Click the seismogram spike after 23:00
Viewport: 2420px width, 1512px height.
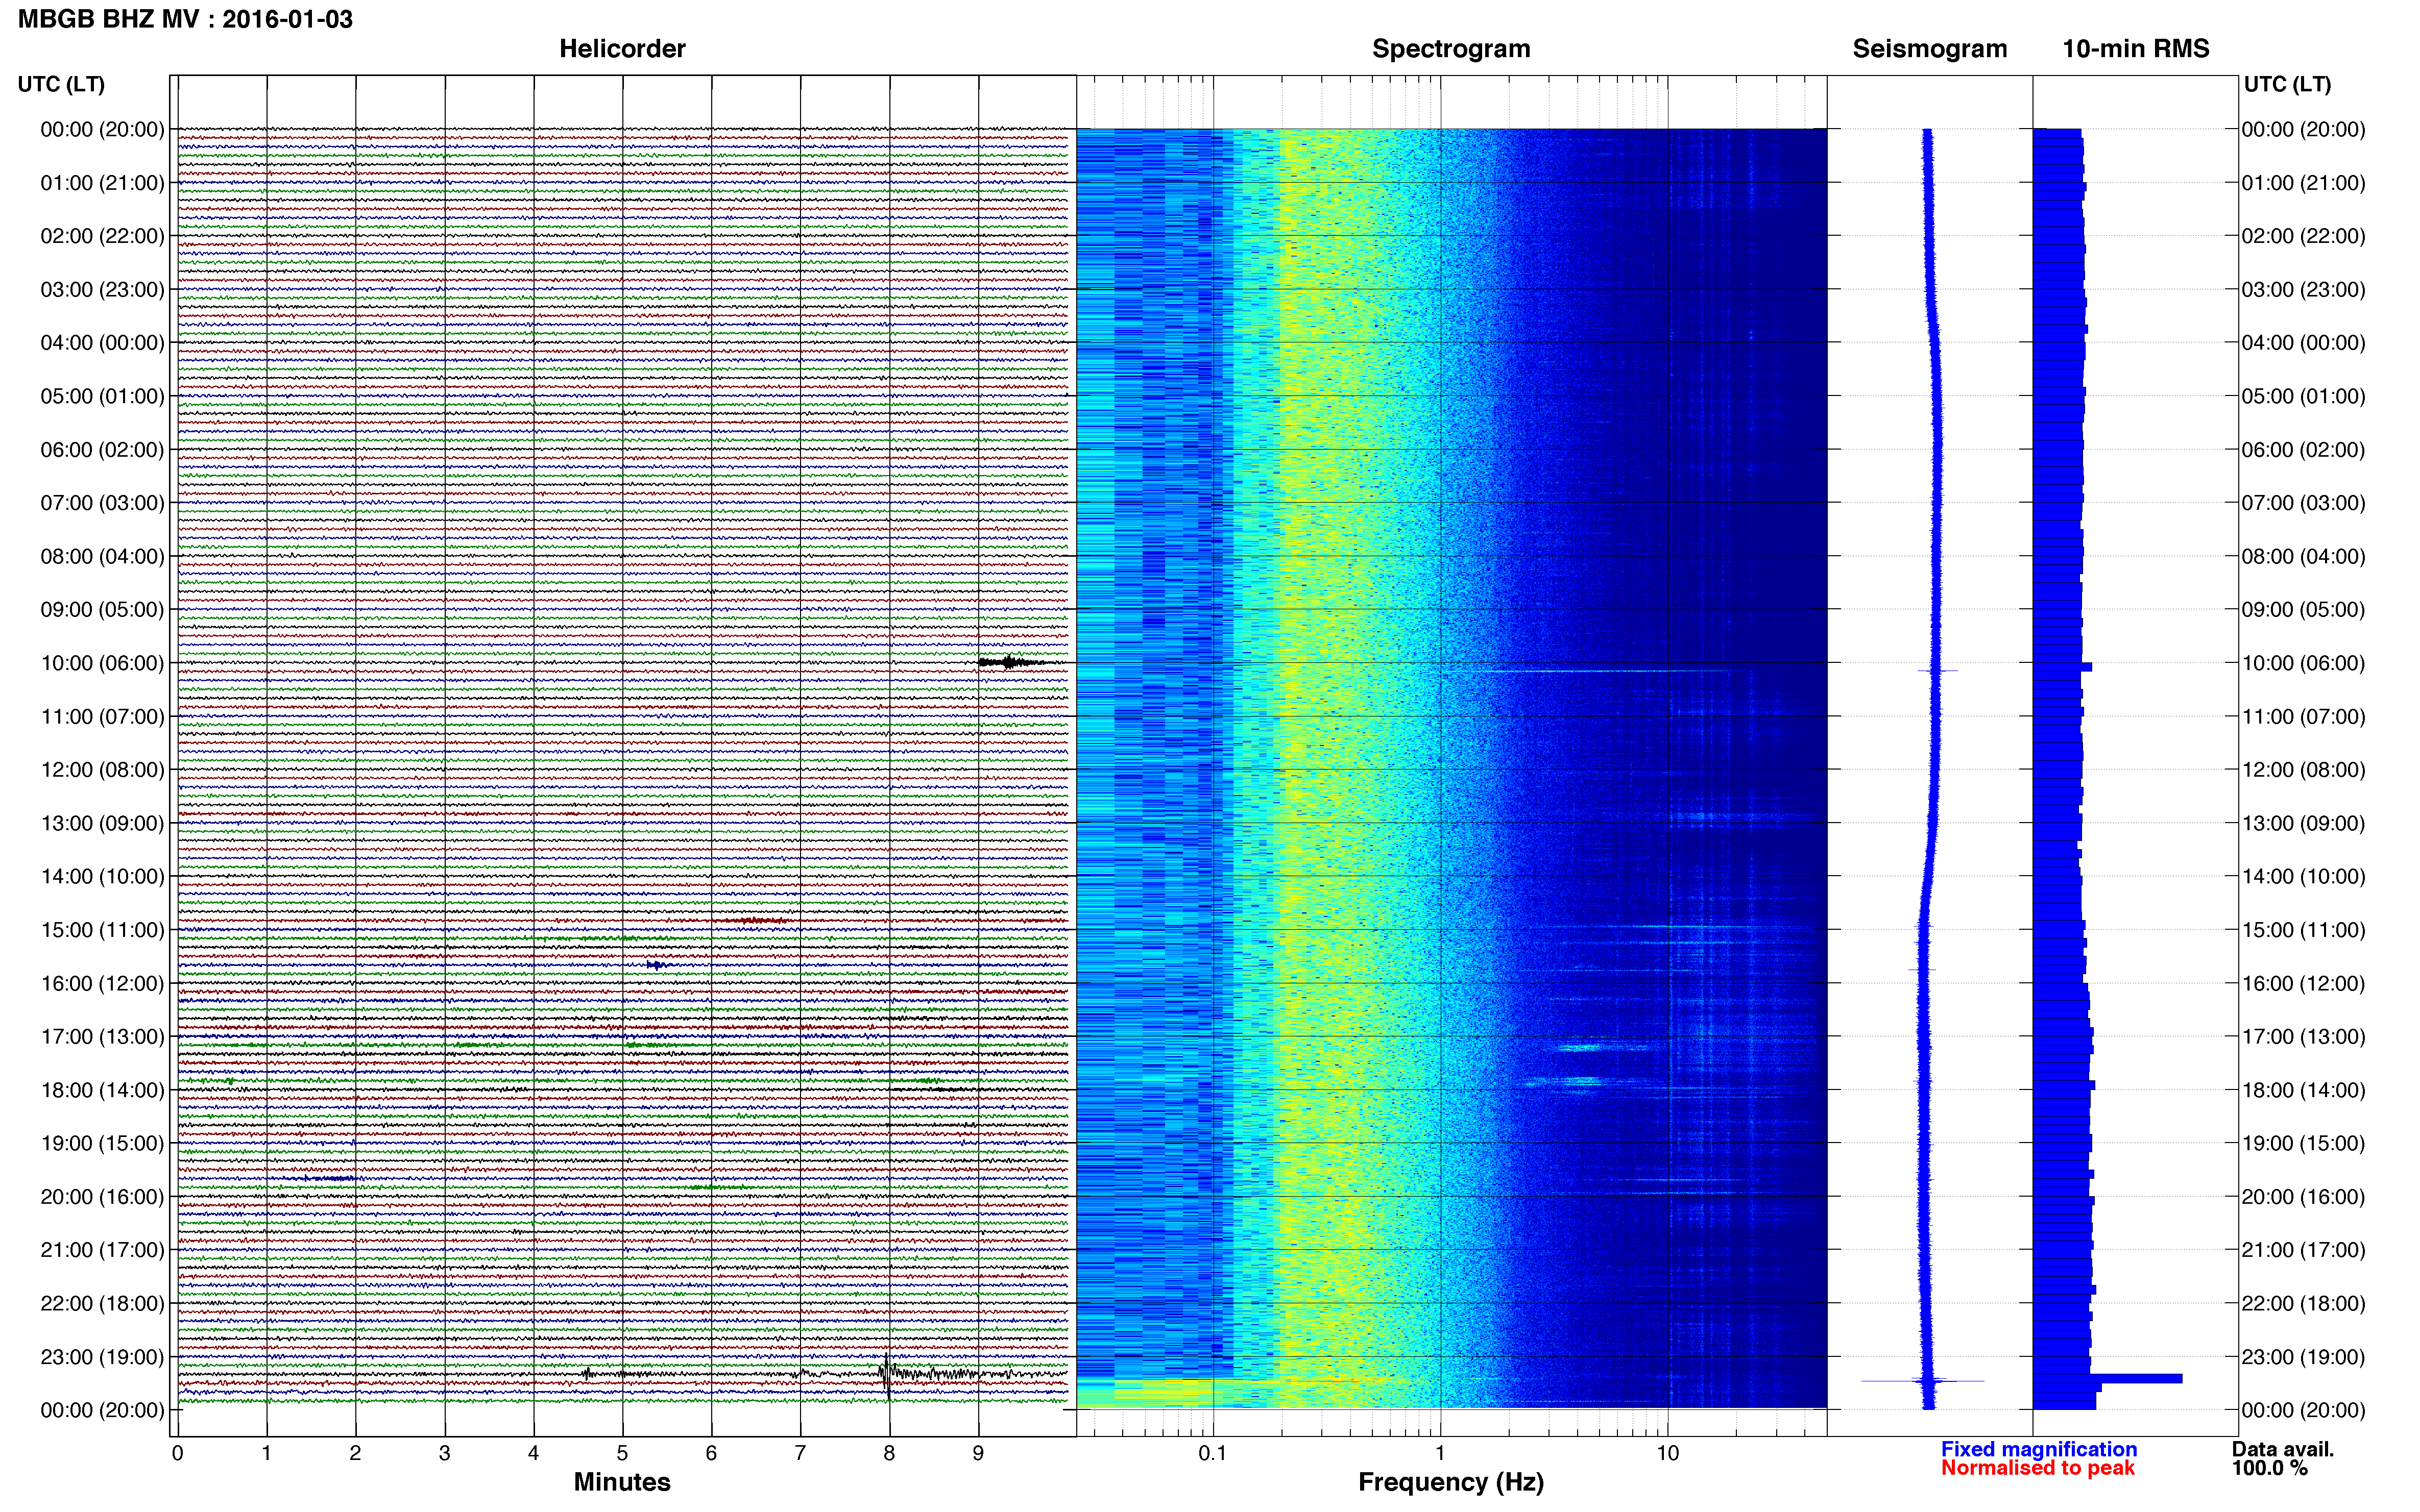1923,1381
